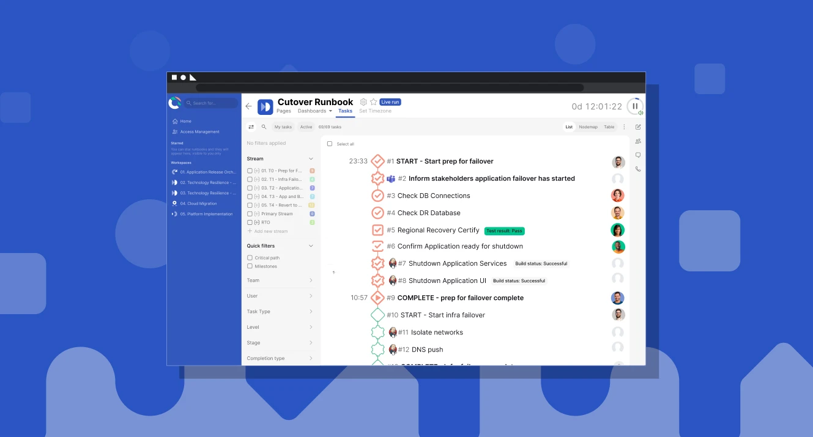Click the Search for... sidebar field
This screenshot has height=437, width=813.
click(x=211, y=103)
